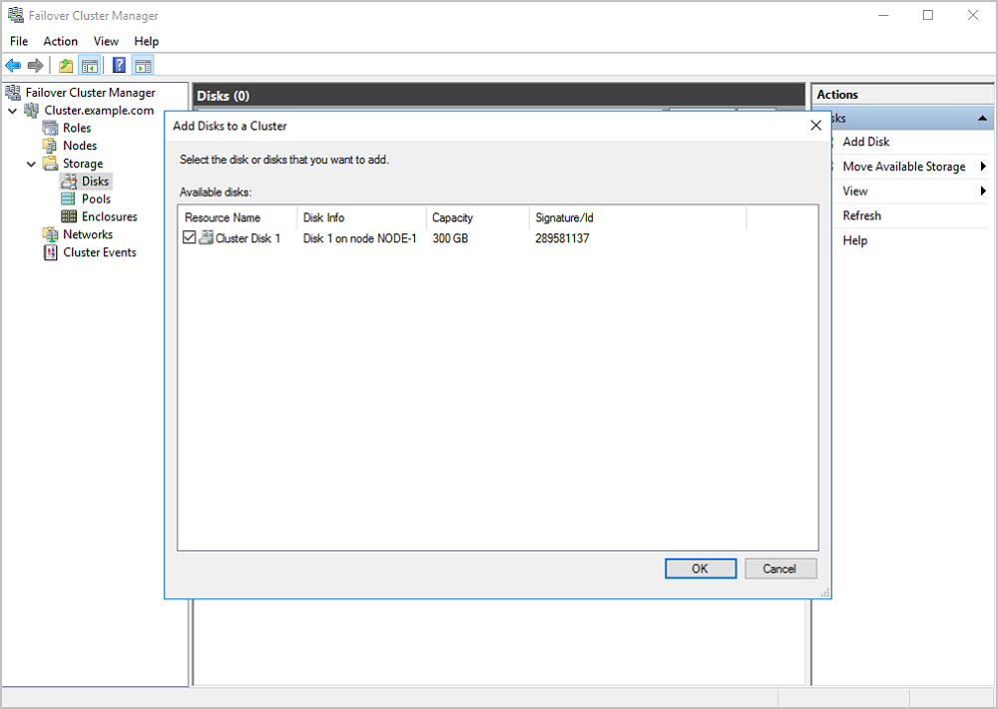Select the Enclosures tree item
This screenshot has width=998, height=709.
click(x=110, y=216)
